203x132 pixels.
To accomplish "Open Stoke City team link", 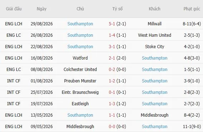I will click(x=155, y=46).
